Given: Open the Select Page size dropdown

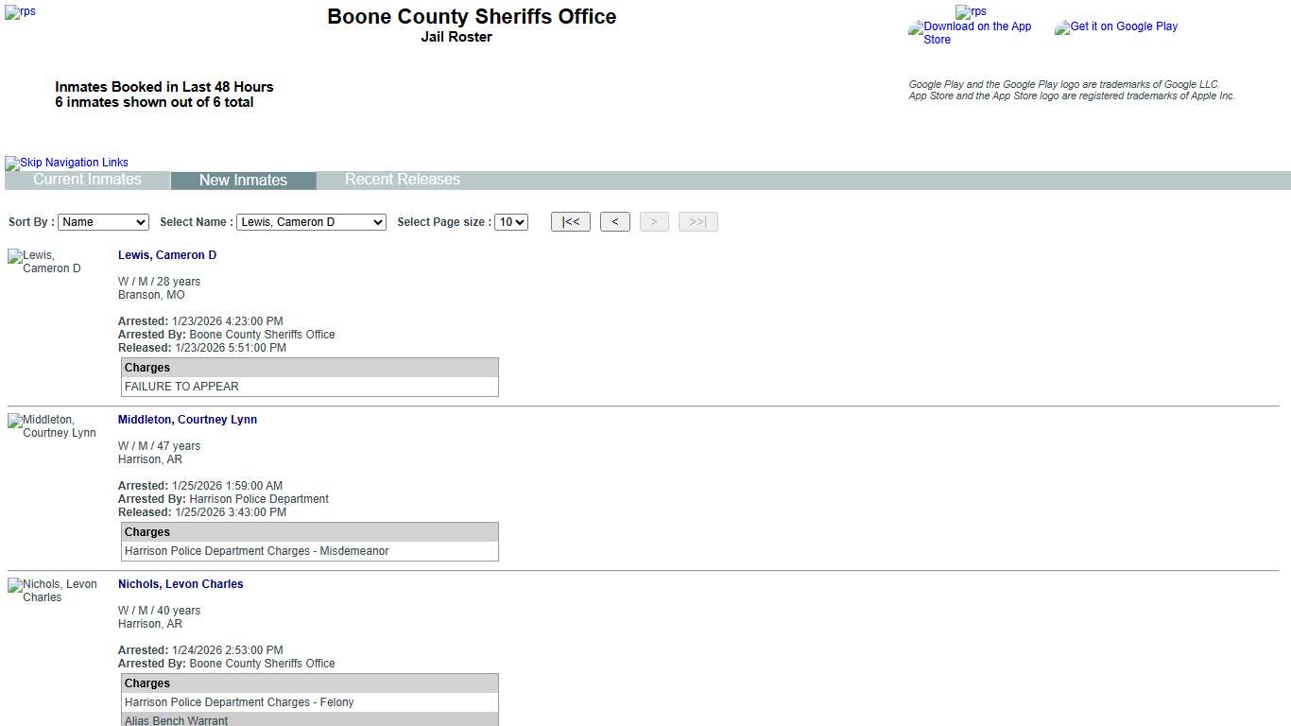Looking at the screenshot, I should pos(510,222).
